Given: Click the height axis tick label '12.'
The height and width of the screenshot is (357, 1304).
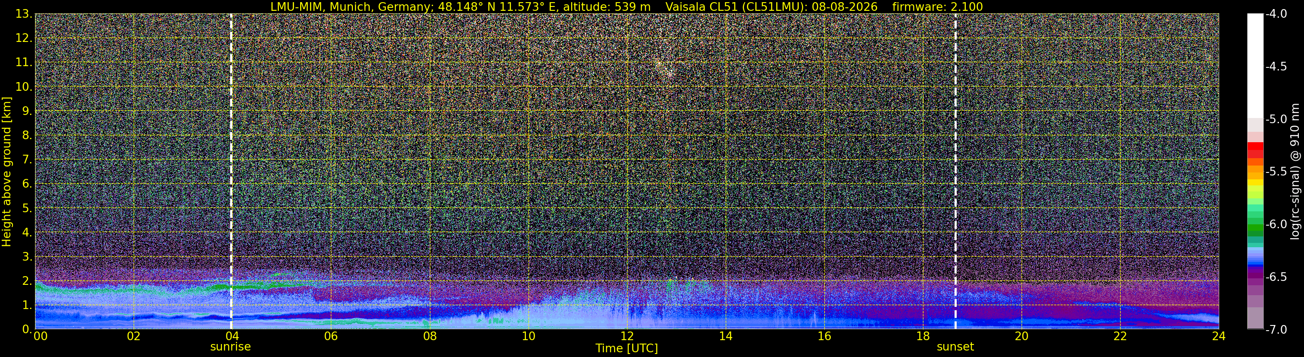Looking at the screenshot, I should 24,38.
